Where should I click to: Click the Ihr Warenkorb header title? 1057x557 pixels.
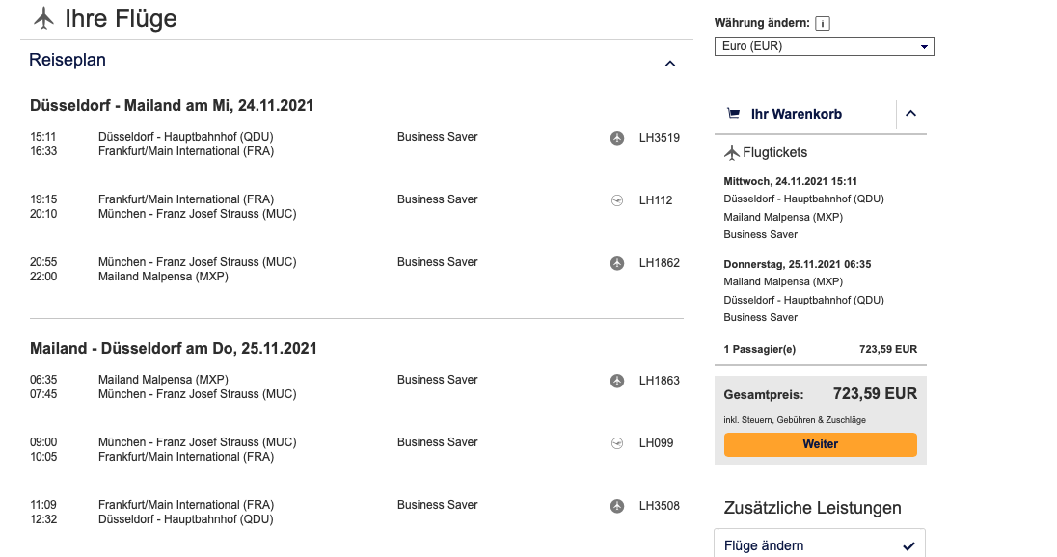point(796,114)
